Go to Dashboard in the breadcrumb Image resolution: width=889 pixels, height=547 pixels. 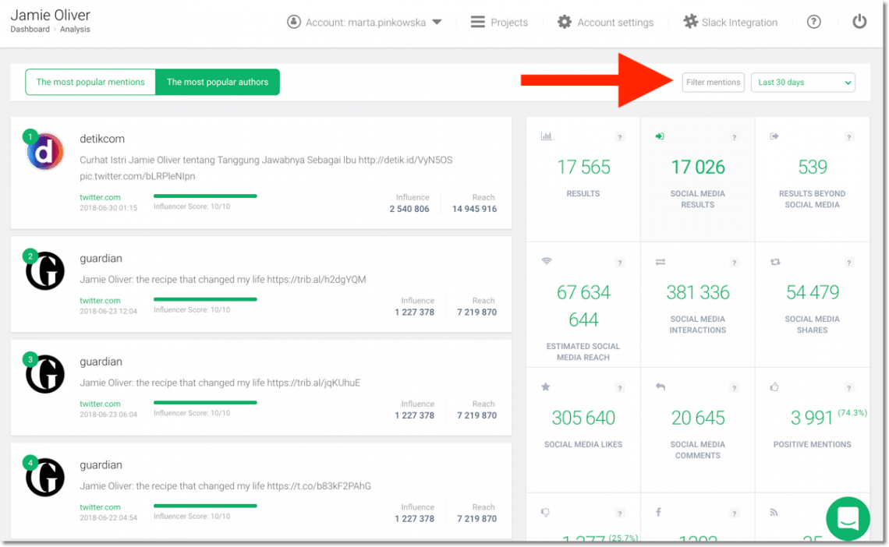[30, 30]
